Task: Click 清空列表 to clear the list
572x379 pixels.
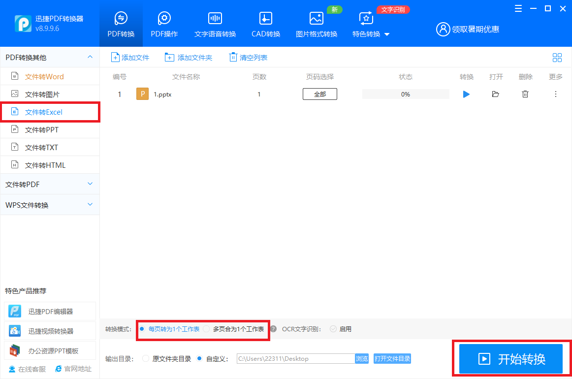Action: click(248, 58)
